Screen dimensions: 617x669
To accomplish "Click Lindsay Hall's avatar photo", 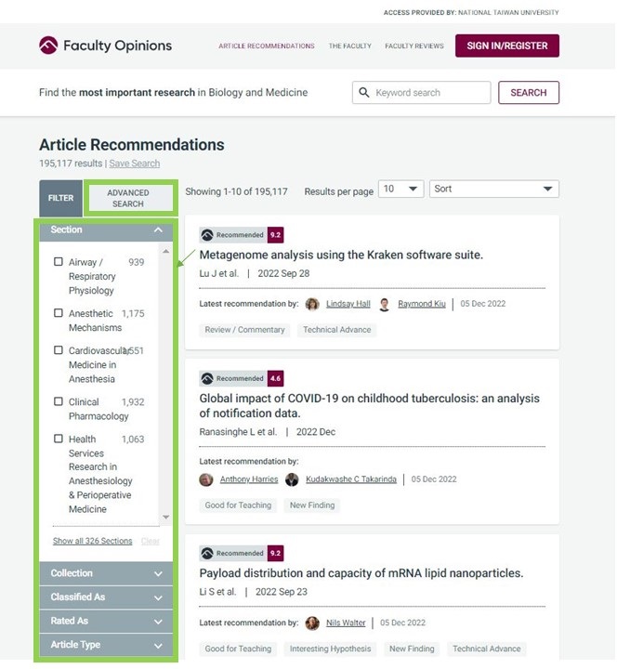I will [312, 304].
